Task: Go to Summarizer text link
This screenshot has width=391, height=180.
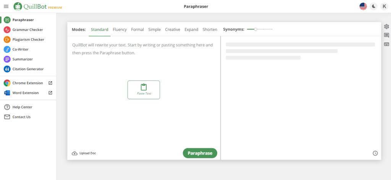Action: coord(23,59)
